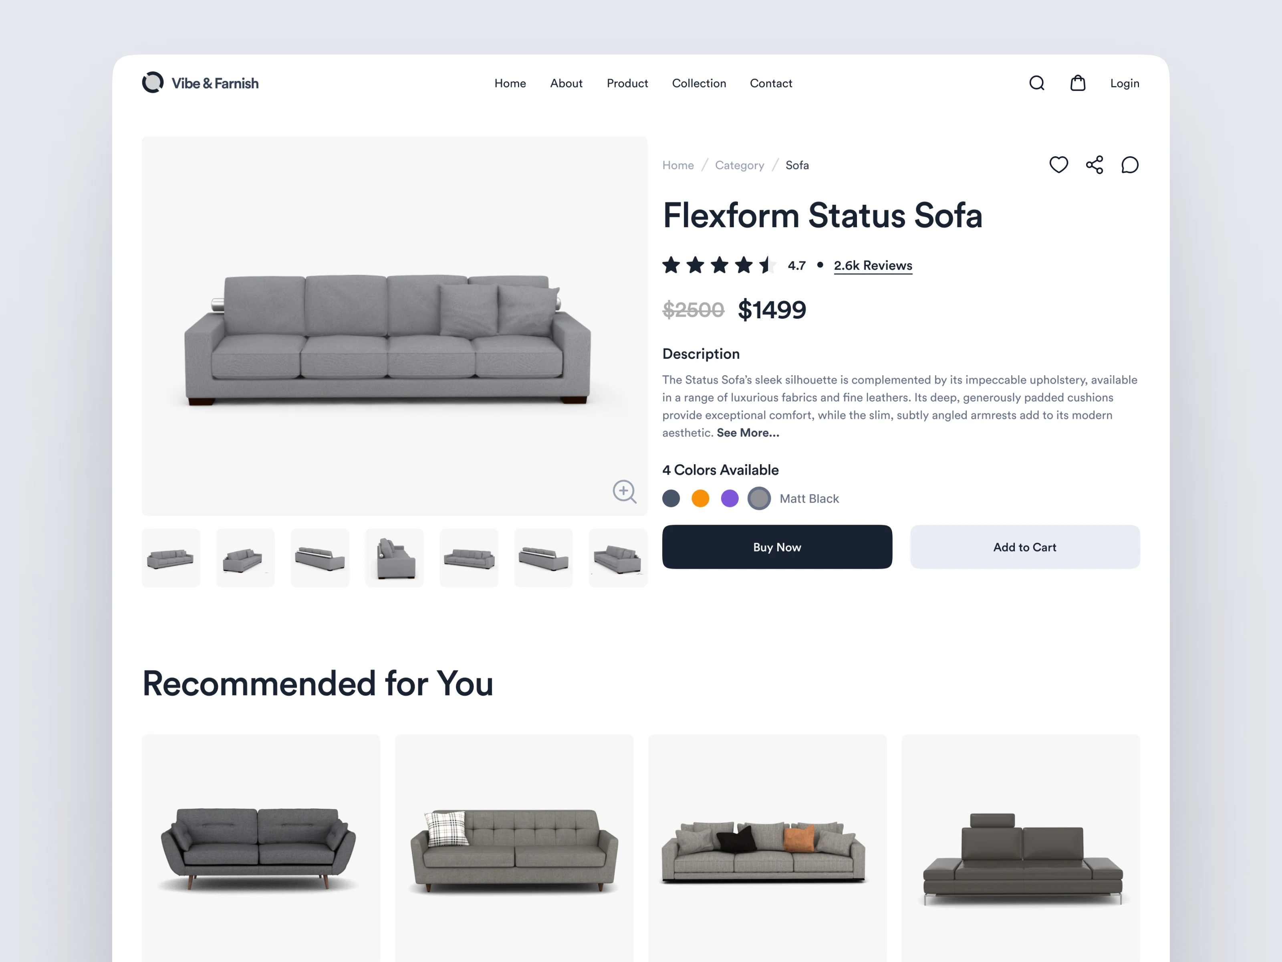Screen dimensions: 1282x962
Task: Select the purple color option
Action: pyautogui.click(x=730, y=498)
